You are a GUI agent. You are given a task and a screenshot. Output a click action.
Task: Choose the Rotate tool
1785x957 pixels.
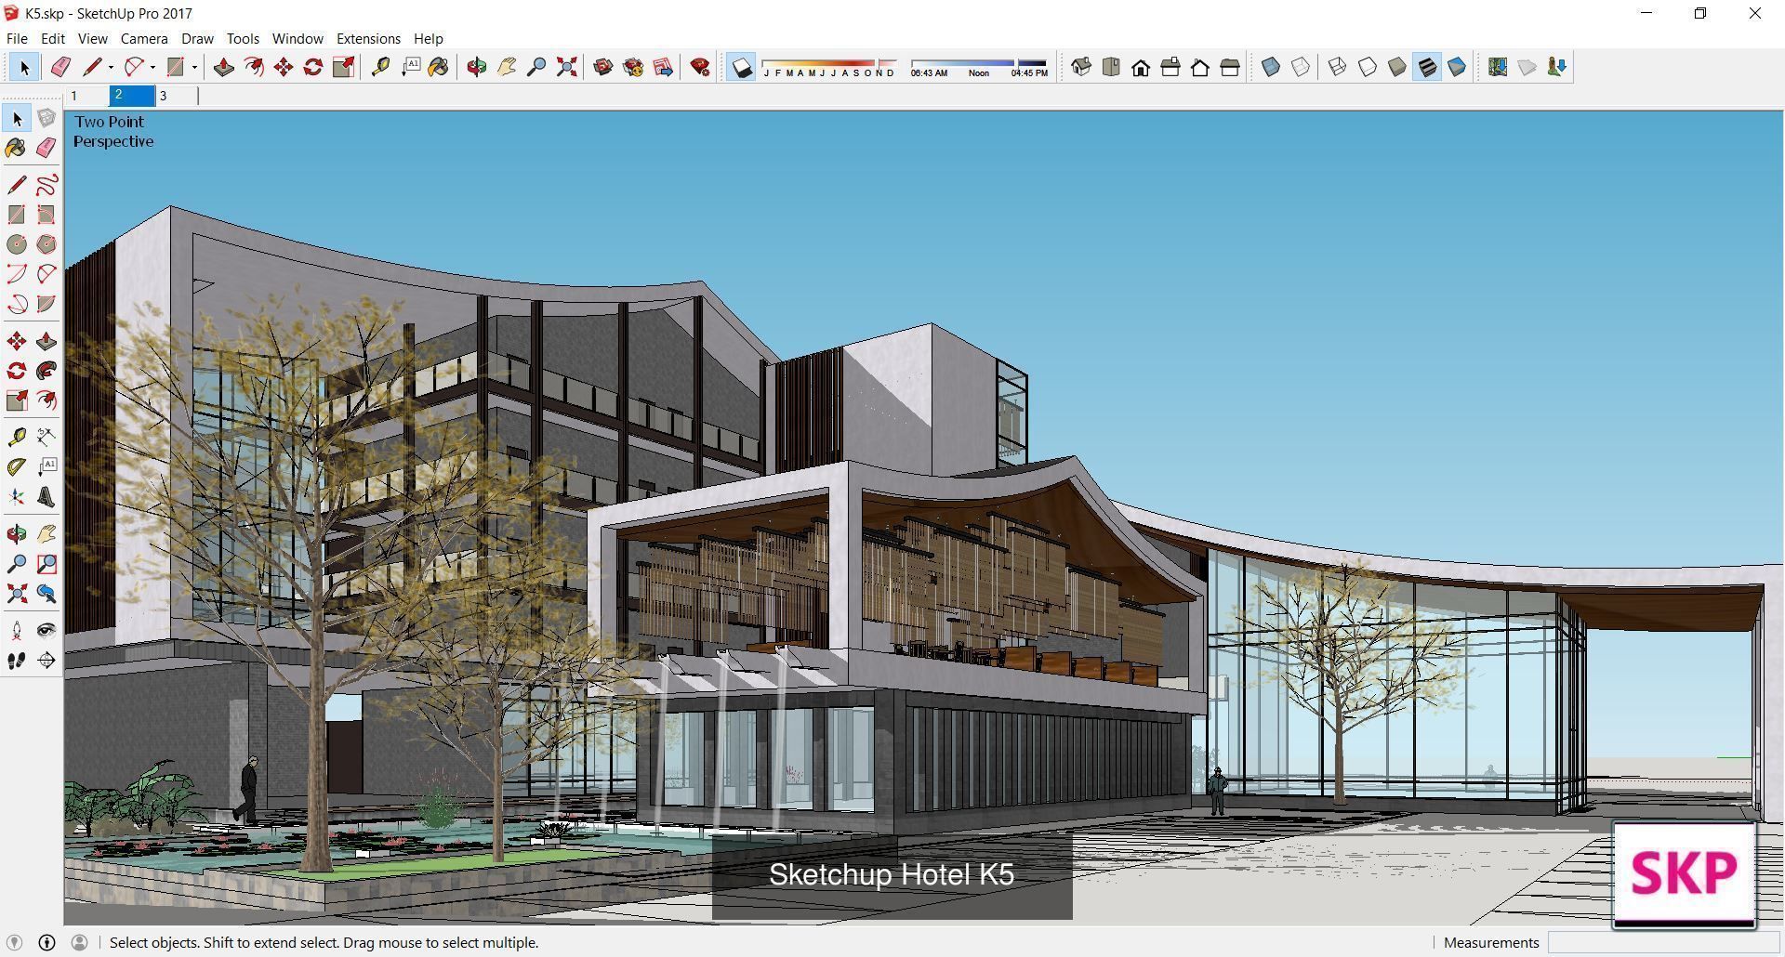coord(311,67)
